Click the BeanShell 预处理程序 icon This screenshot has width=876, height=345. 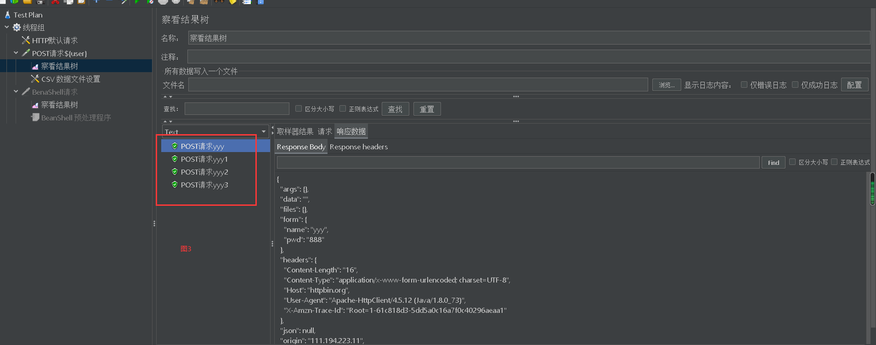[35, 118]
